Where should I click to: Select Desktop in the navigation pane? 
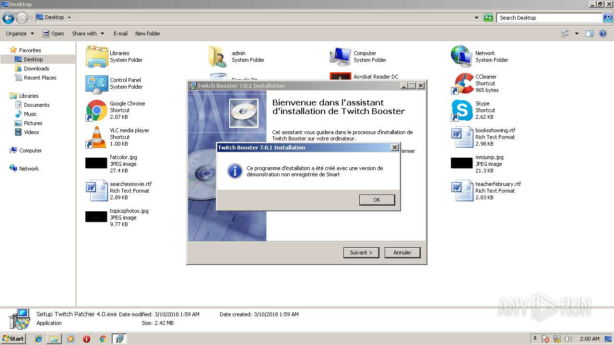click(33, 59)
